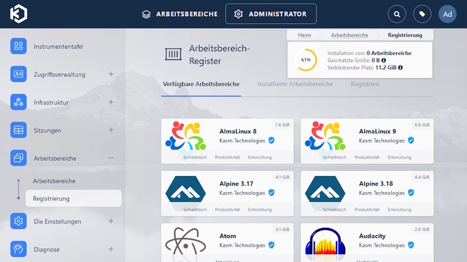The height and width of the screenshot is (262, 467).
Task: Switch to Verfügbare Arbeitsbereiche tab
Action: point(201,84)
